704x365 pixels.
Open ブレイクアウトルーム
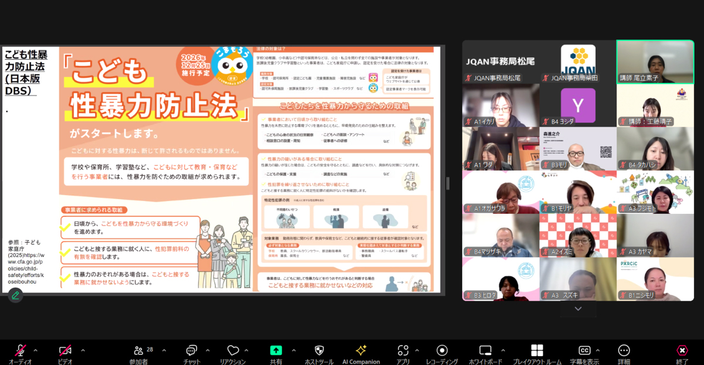[x=537, y=352]
